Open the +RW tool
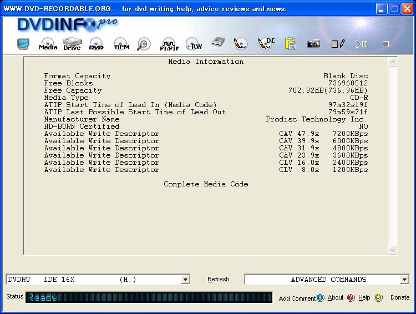Image resolution: width=416 pixels, height=314 pixels. point(194,44)
